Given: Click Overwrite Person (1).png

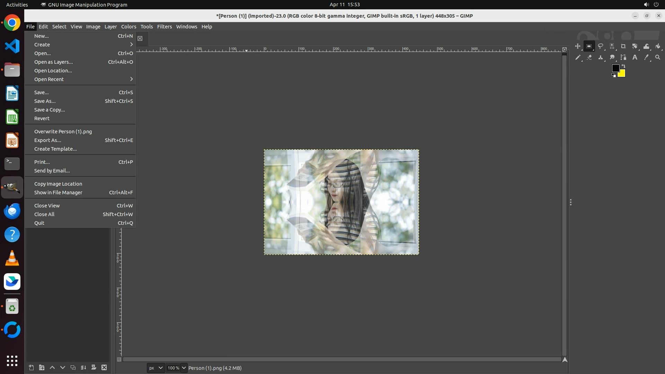Looking at the screenshot, I should coord(63,132).
